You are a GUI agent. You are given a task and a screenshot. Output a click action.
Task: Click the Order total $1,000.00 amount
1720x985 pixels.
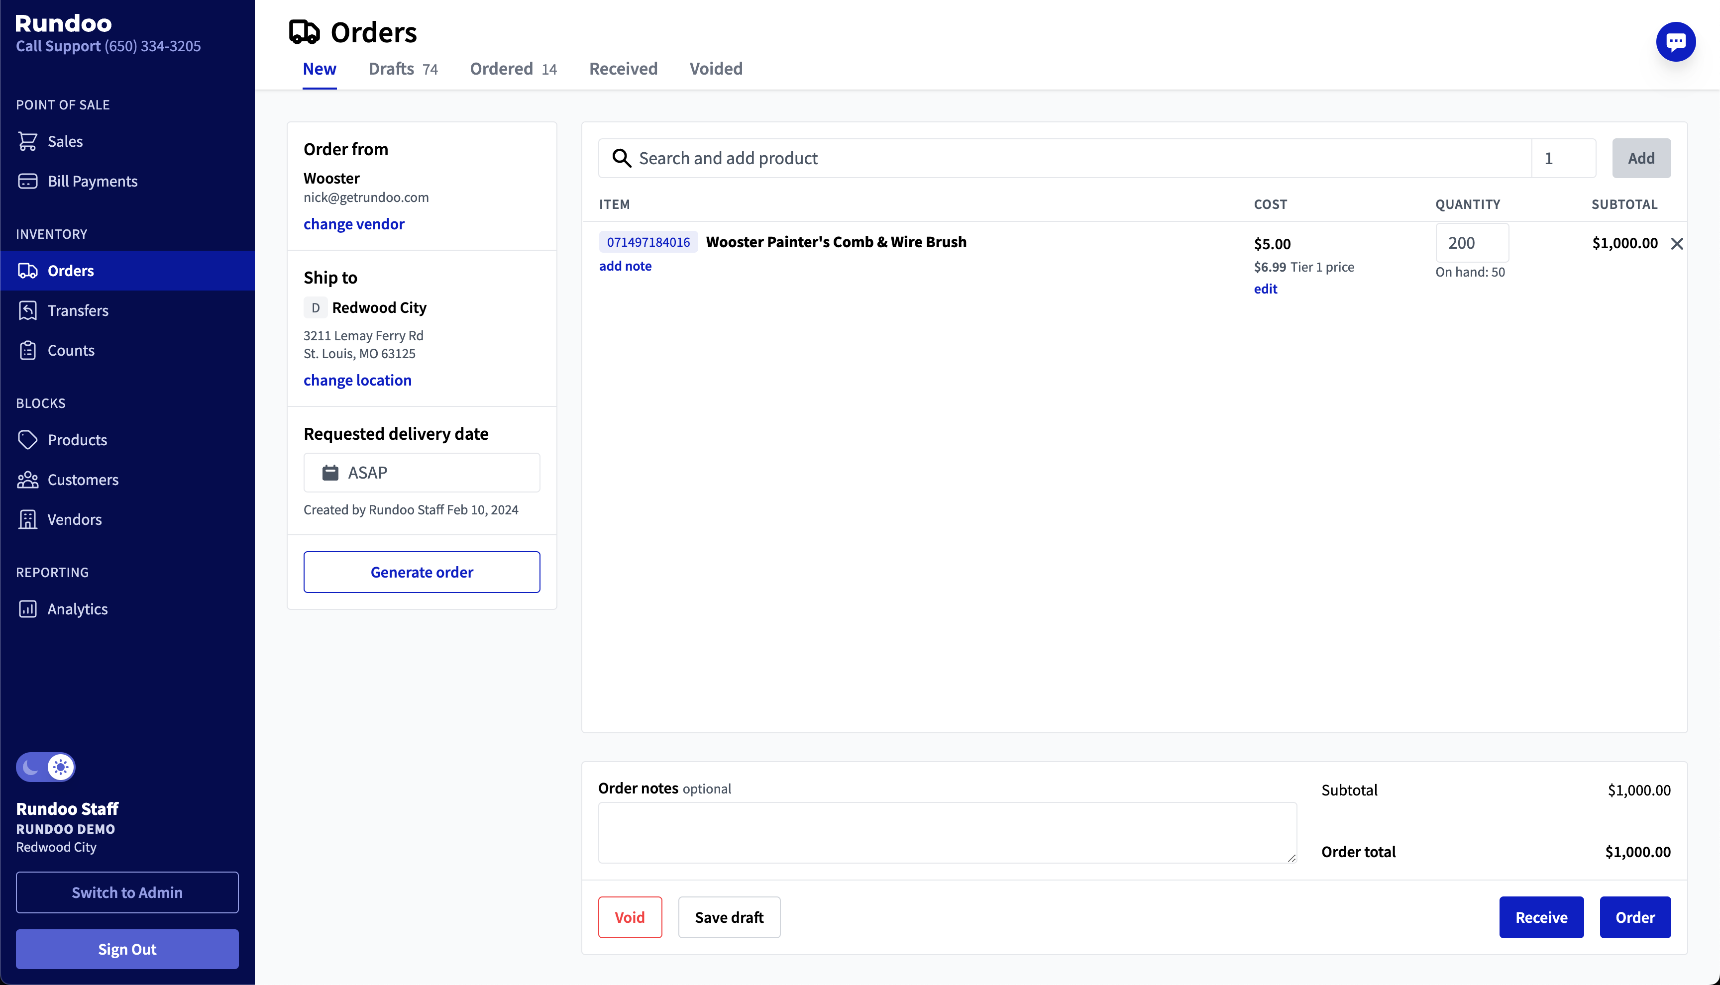[x=1637, y=852]
